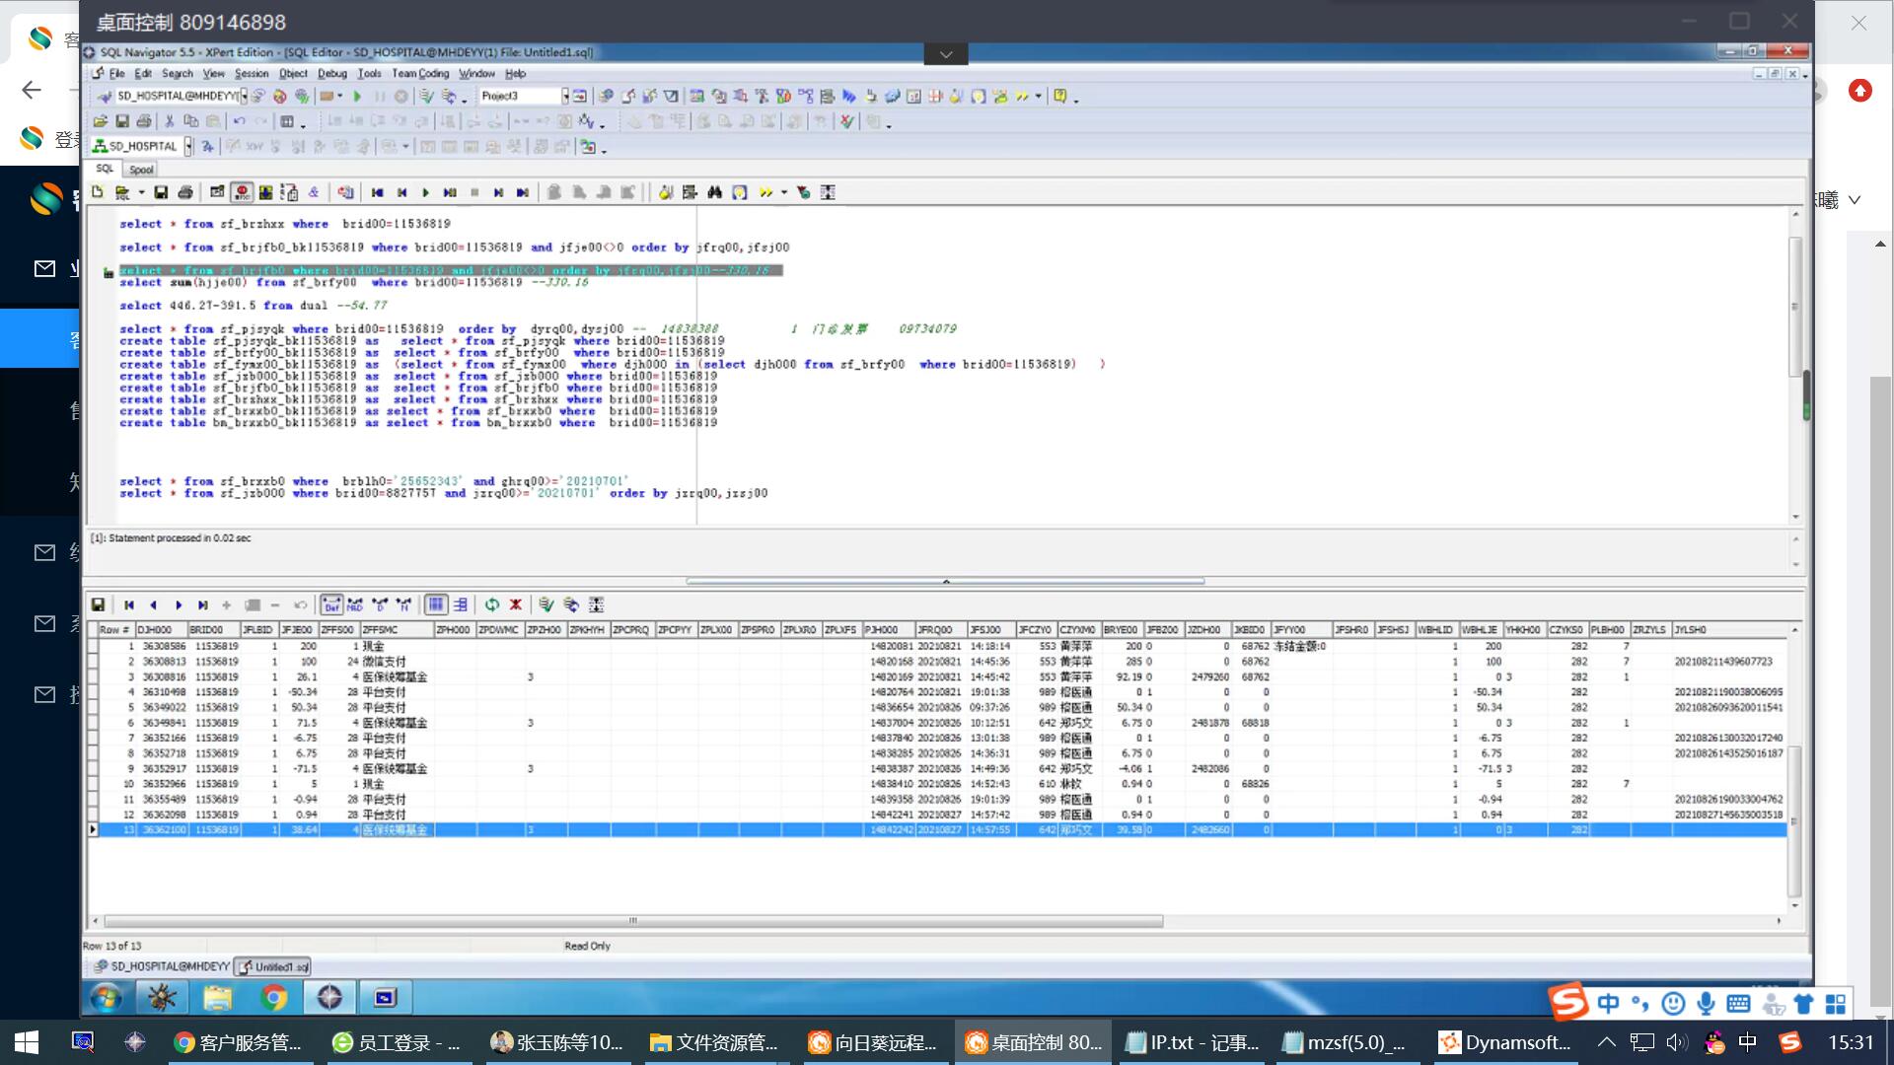Click the red X cancel icon in results toolbar
Image resolution: width=1894 pixels, height=1065 pixels.
click(515, 604)
